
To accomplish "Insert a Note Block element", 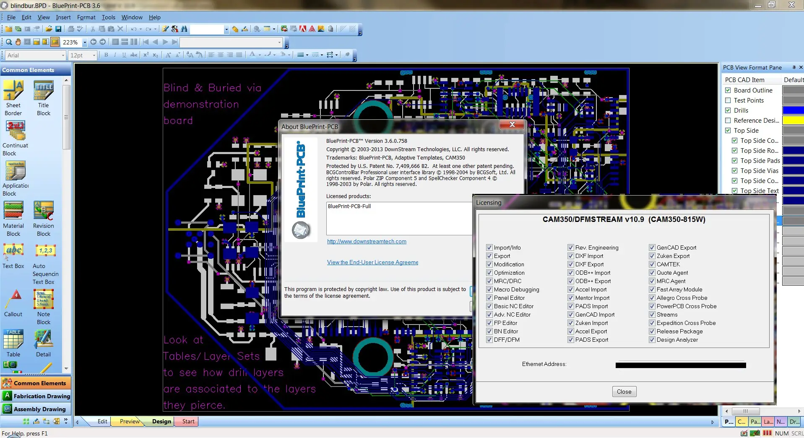I will pyautogui.click(x=43, y=307).
